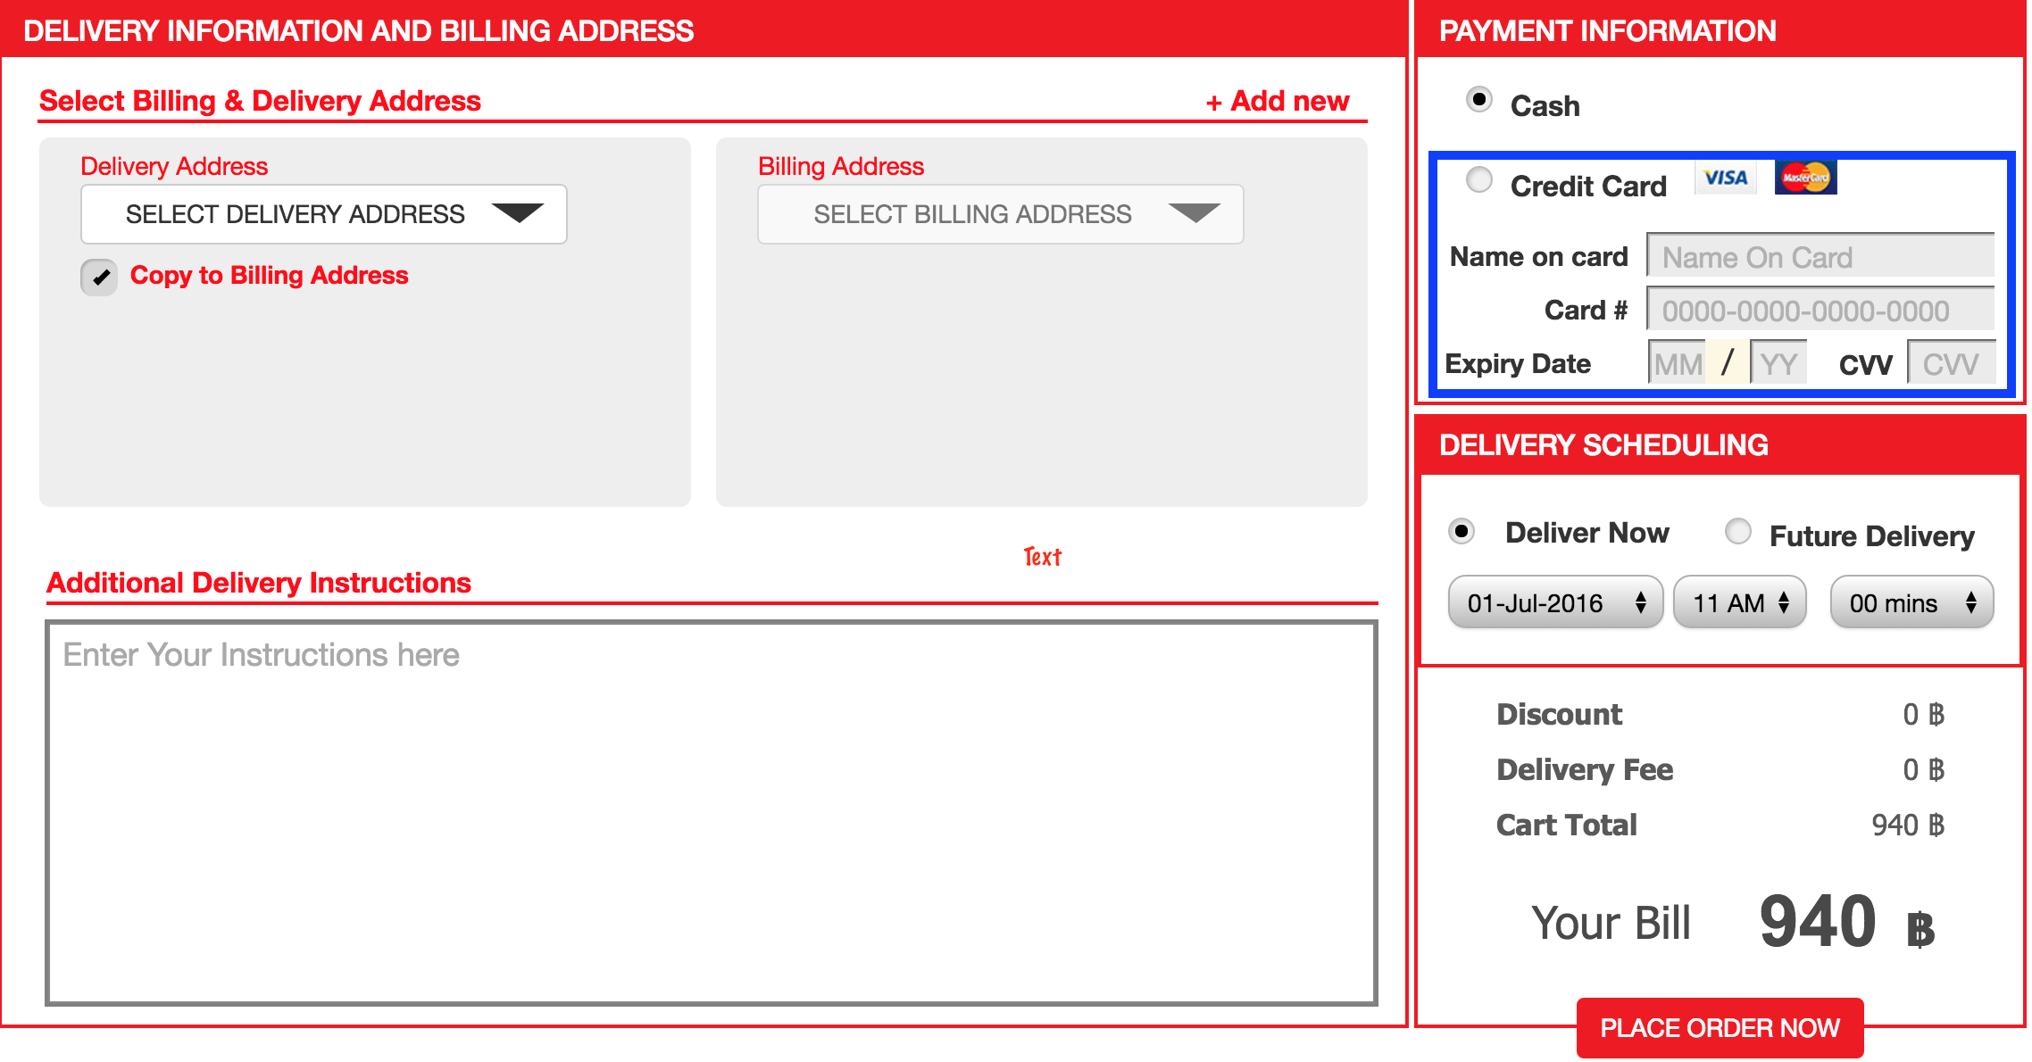The width and height of the screenshot is (2032, 1062).
Task: Click the 'Delivery Fee' label
Action: [x=1585, y=769]
